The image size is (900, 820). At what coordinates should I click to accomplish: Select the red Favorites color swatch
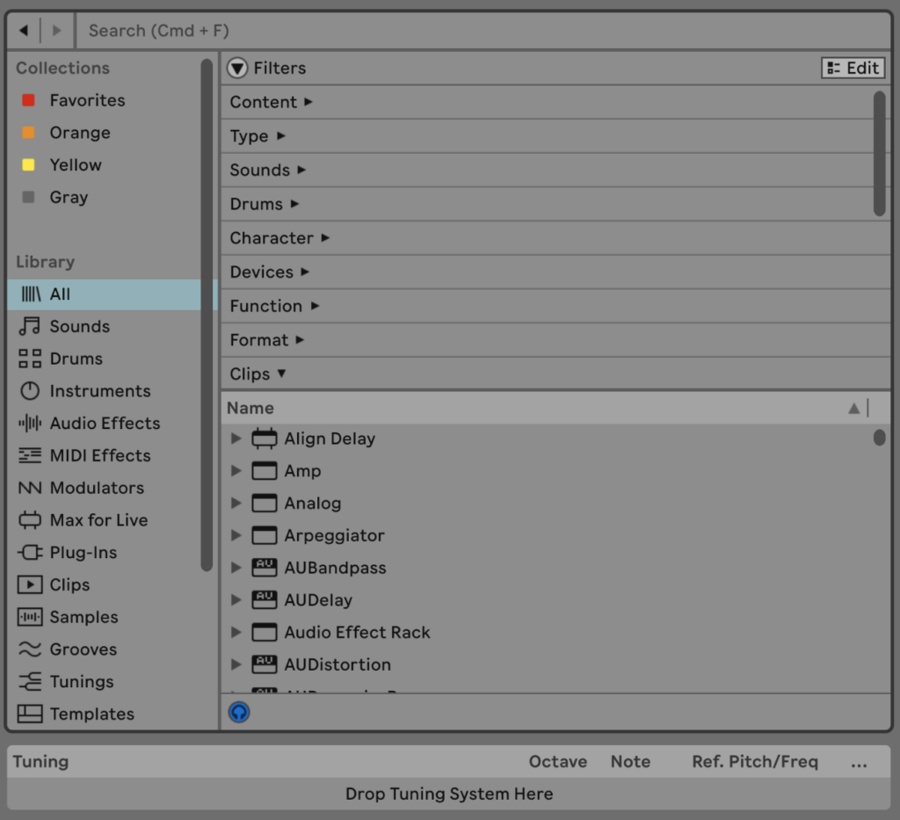[x=28, y=100]
